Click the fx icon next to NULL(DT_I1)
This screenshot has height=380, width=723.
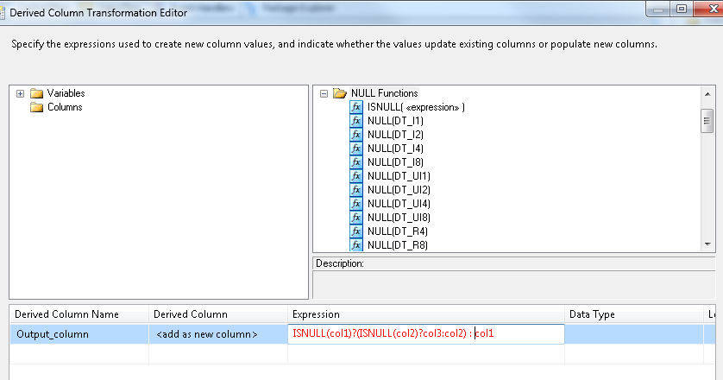point(356,121)
